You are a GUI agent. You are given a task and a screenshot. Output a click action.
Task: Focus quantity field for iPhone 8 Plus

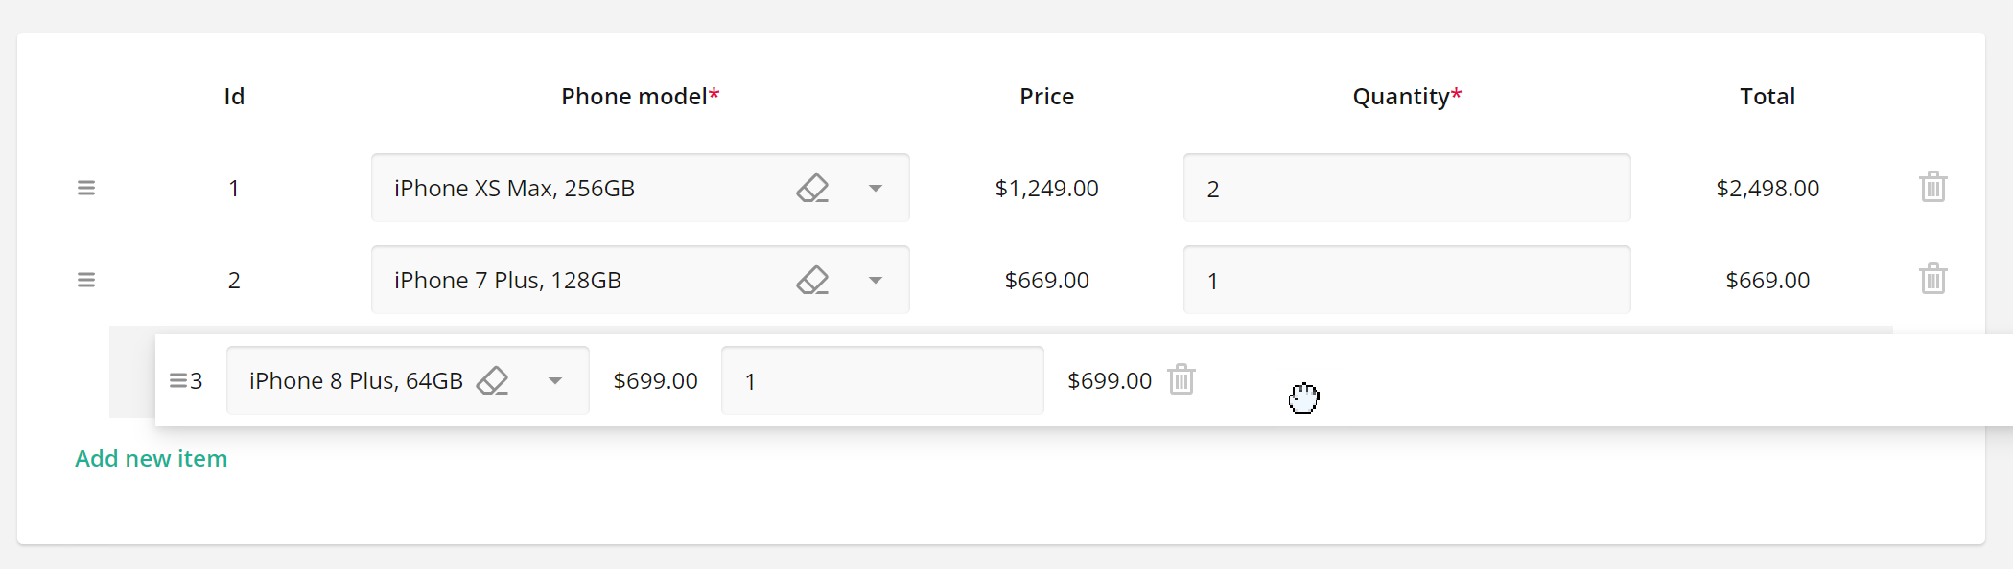pyautogui.click(x=881, y=380)
